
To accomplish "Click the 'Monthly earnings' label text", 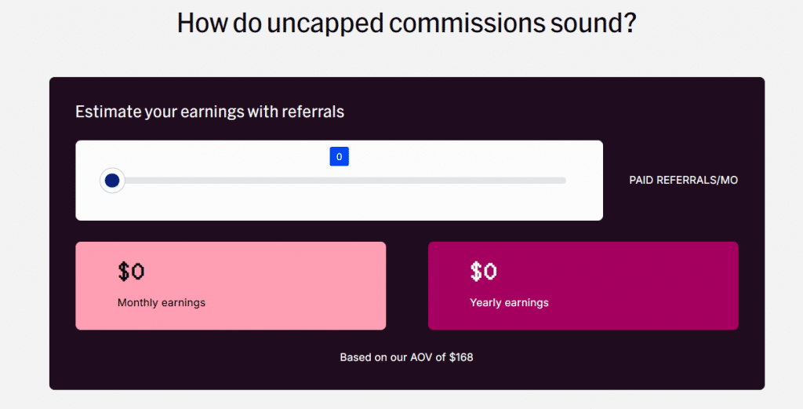I will tap(162, 302).
